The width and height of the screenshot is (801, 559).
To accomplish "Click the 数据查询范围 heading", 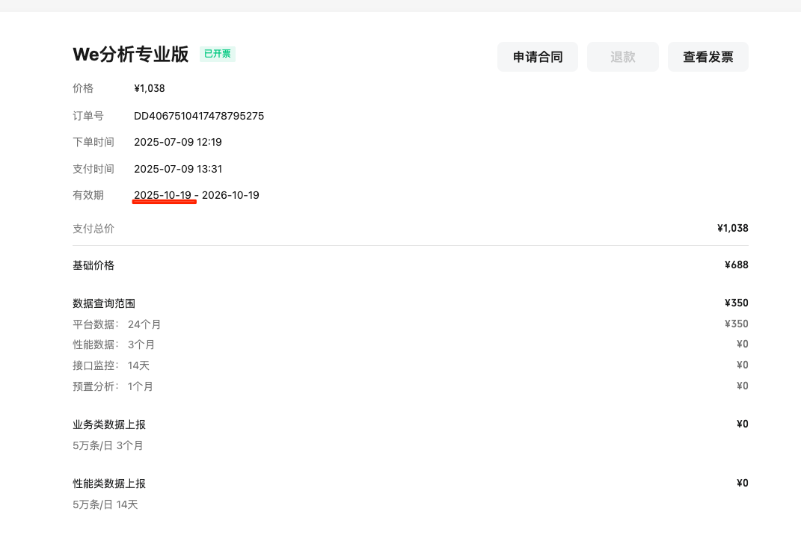I will pyautogui.click(x=104, y=303).
